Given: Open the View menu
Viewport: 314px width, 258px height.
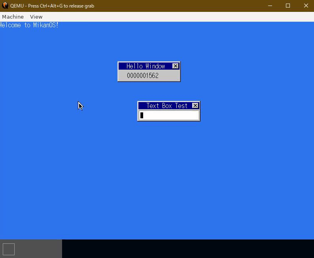Looking at the screenshot, I should 36,17.
